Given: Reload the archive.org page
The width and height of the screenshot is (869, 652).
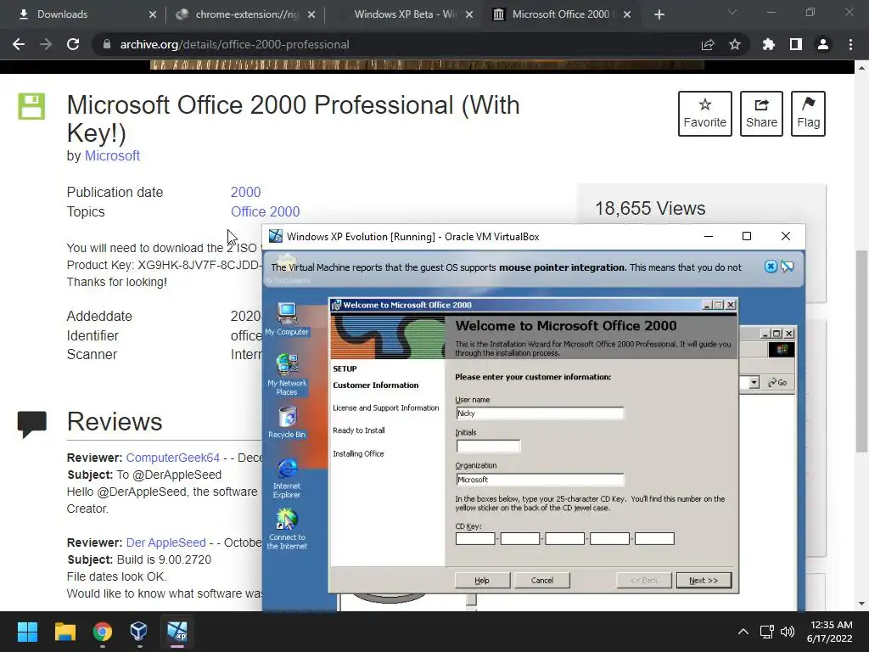Looking at the screenshot, I should coord(73,44).
